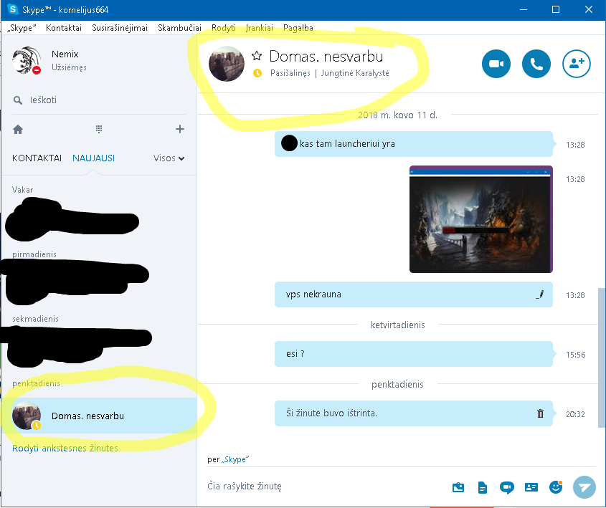The height and width of the screenshot is (508, 606).
Task: Click the trash icon on deleted message
Action: (540, 413)
